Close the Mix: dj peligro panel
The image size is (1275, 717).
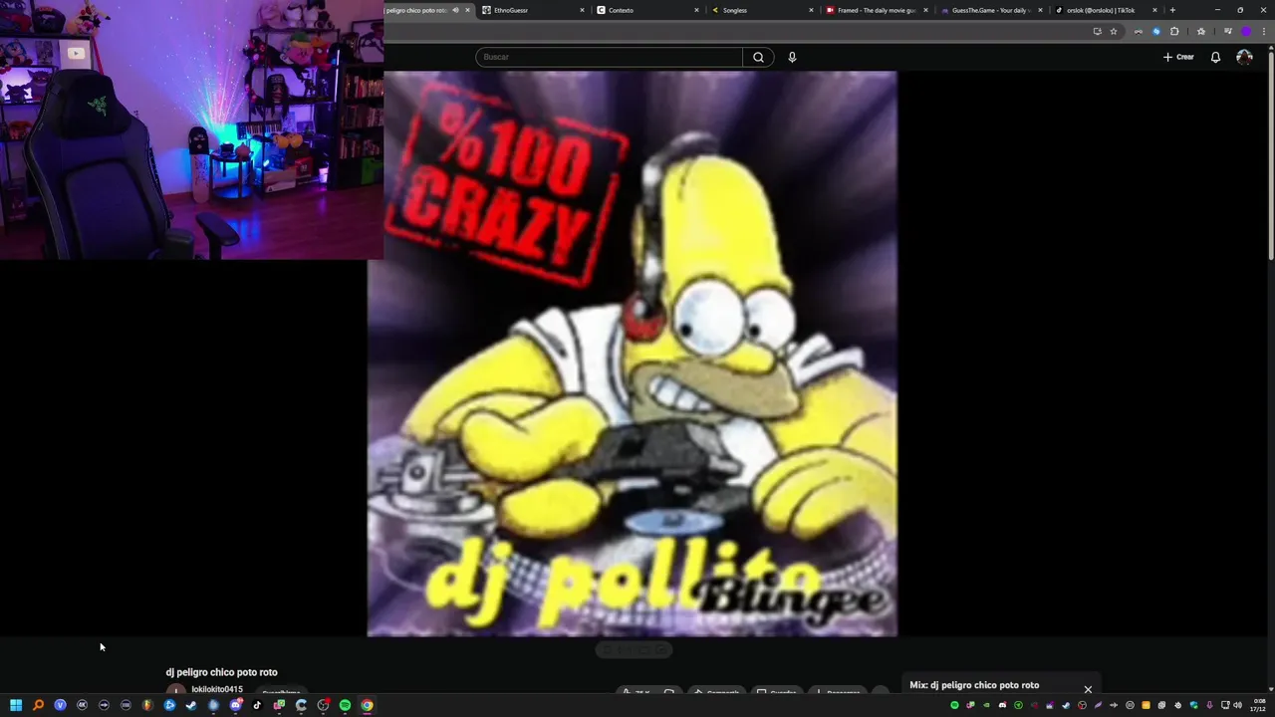click(x=1088, y=689)
